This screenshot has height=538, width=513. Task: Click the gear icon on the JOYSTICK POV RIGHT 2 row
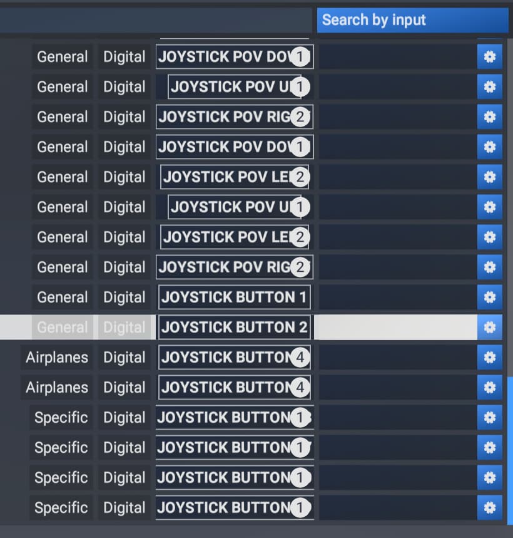(490, 117)
